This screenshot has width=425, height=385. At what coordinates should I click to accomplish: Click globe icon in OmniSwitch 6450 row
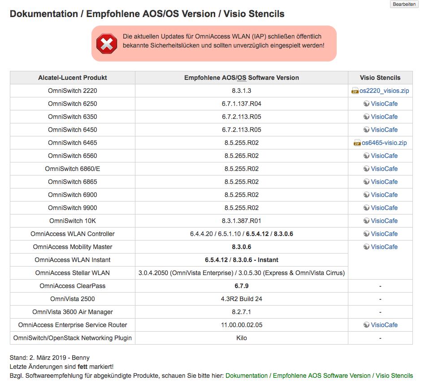(366, 130)
